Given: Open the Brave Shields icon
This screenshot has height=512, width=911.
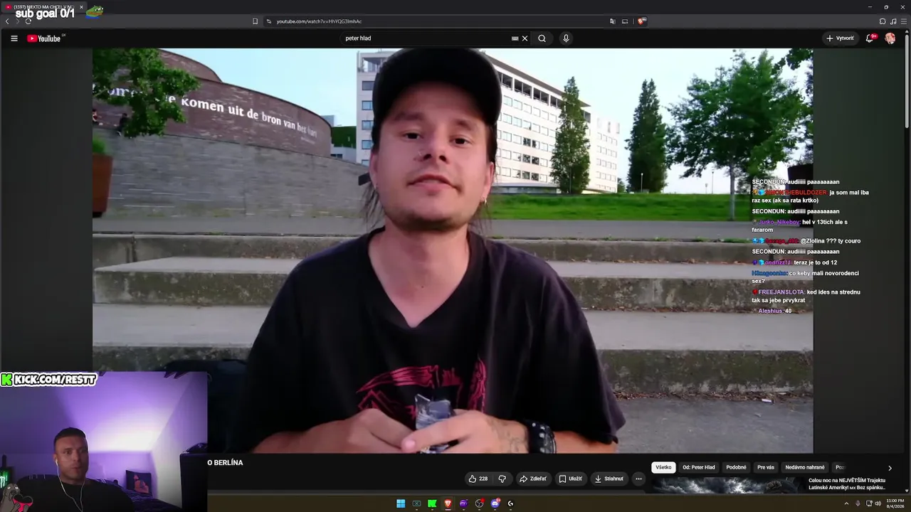Looking at the screenshot, I should click(641, 21).
